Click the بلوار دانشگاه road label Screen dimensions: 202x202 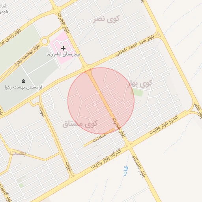[139, 166]
